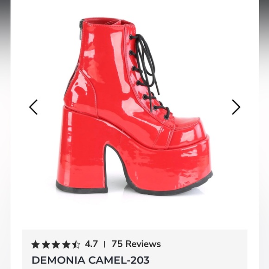Advance to the next product image

point(236,107)
